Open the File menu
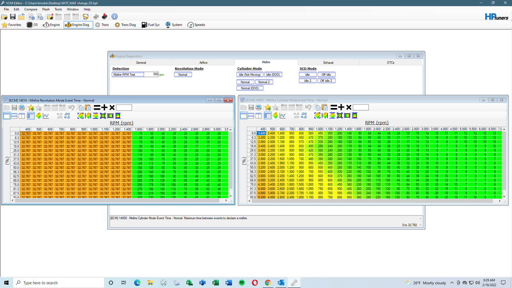The height and width of the screenshot is (288, 512). 6,9
